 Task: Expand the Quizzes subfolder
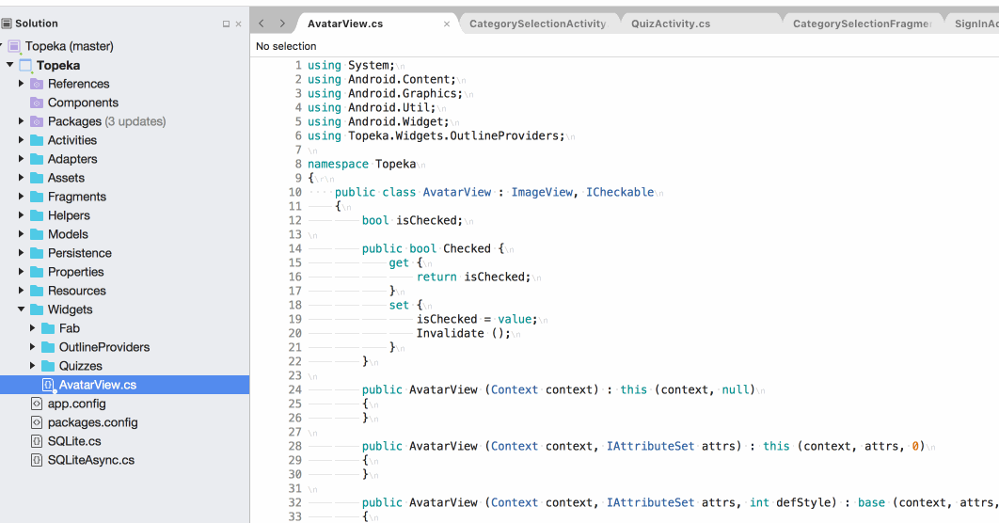pos(33,366)
